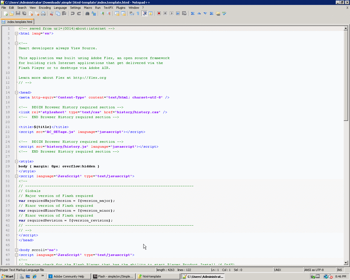Viewport: 350px width, 280px height.
Task: Click the Spell check ABC icon
Action: tap(224, 13)
